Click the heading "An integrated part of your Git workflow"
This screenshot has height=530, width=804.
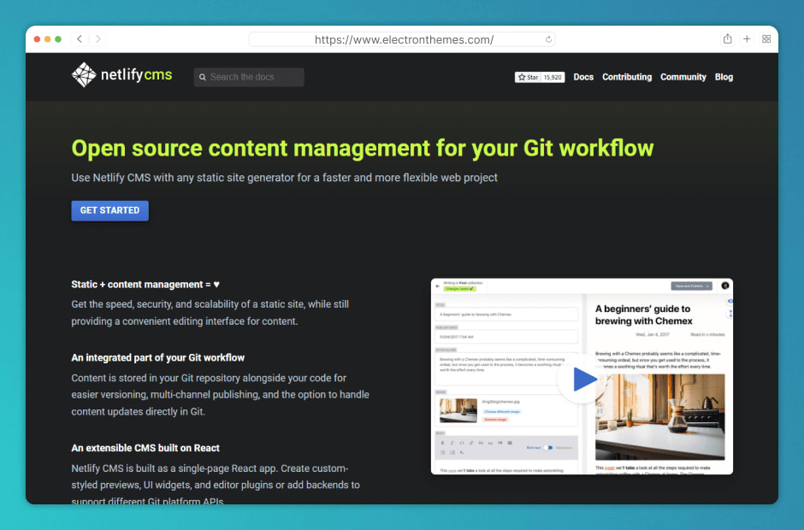click(158, 358)
